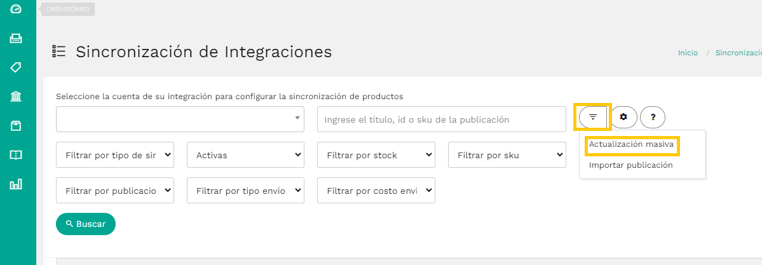
Task: Open the 'Filtrar por tipo de sincronización' dropdown
Action: (115, 155)
